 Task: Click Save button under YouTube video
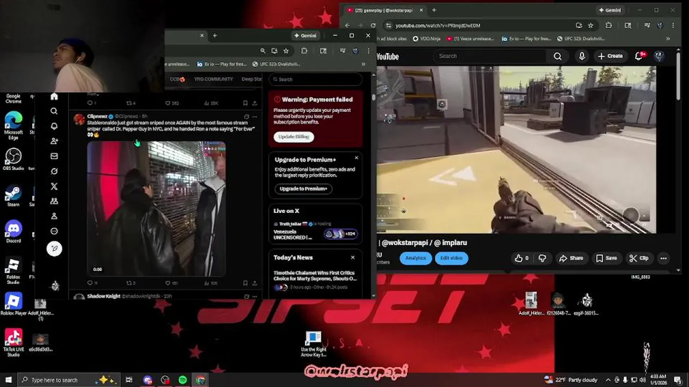pos(606,258)
